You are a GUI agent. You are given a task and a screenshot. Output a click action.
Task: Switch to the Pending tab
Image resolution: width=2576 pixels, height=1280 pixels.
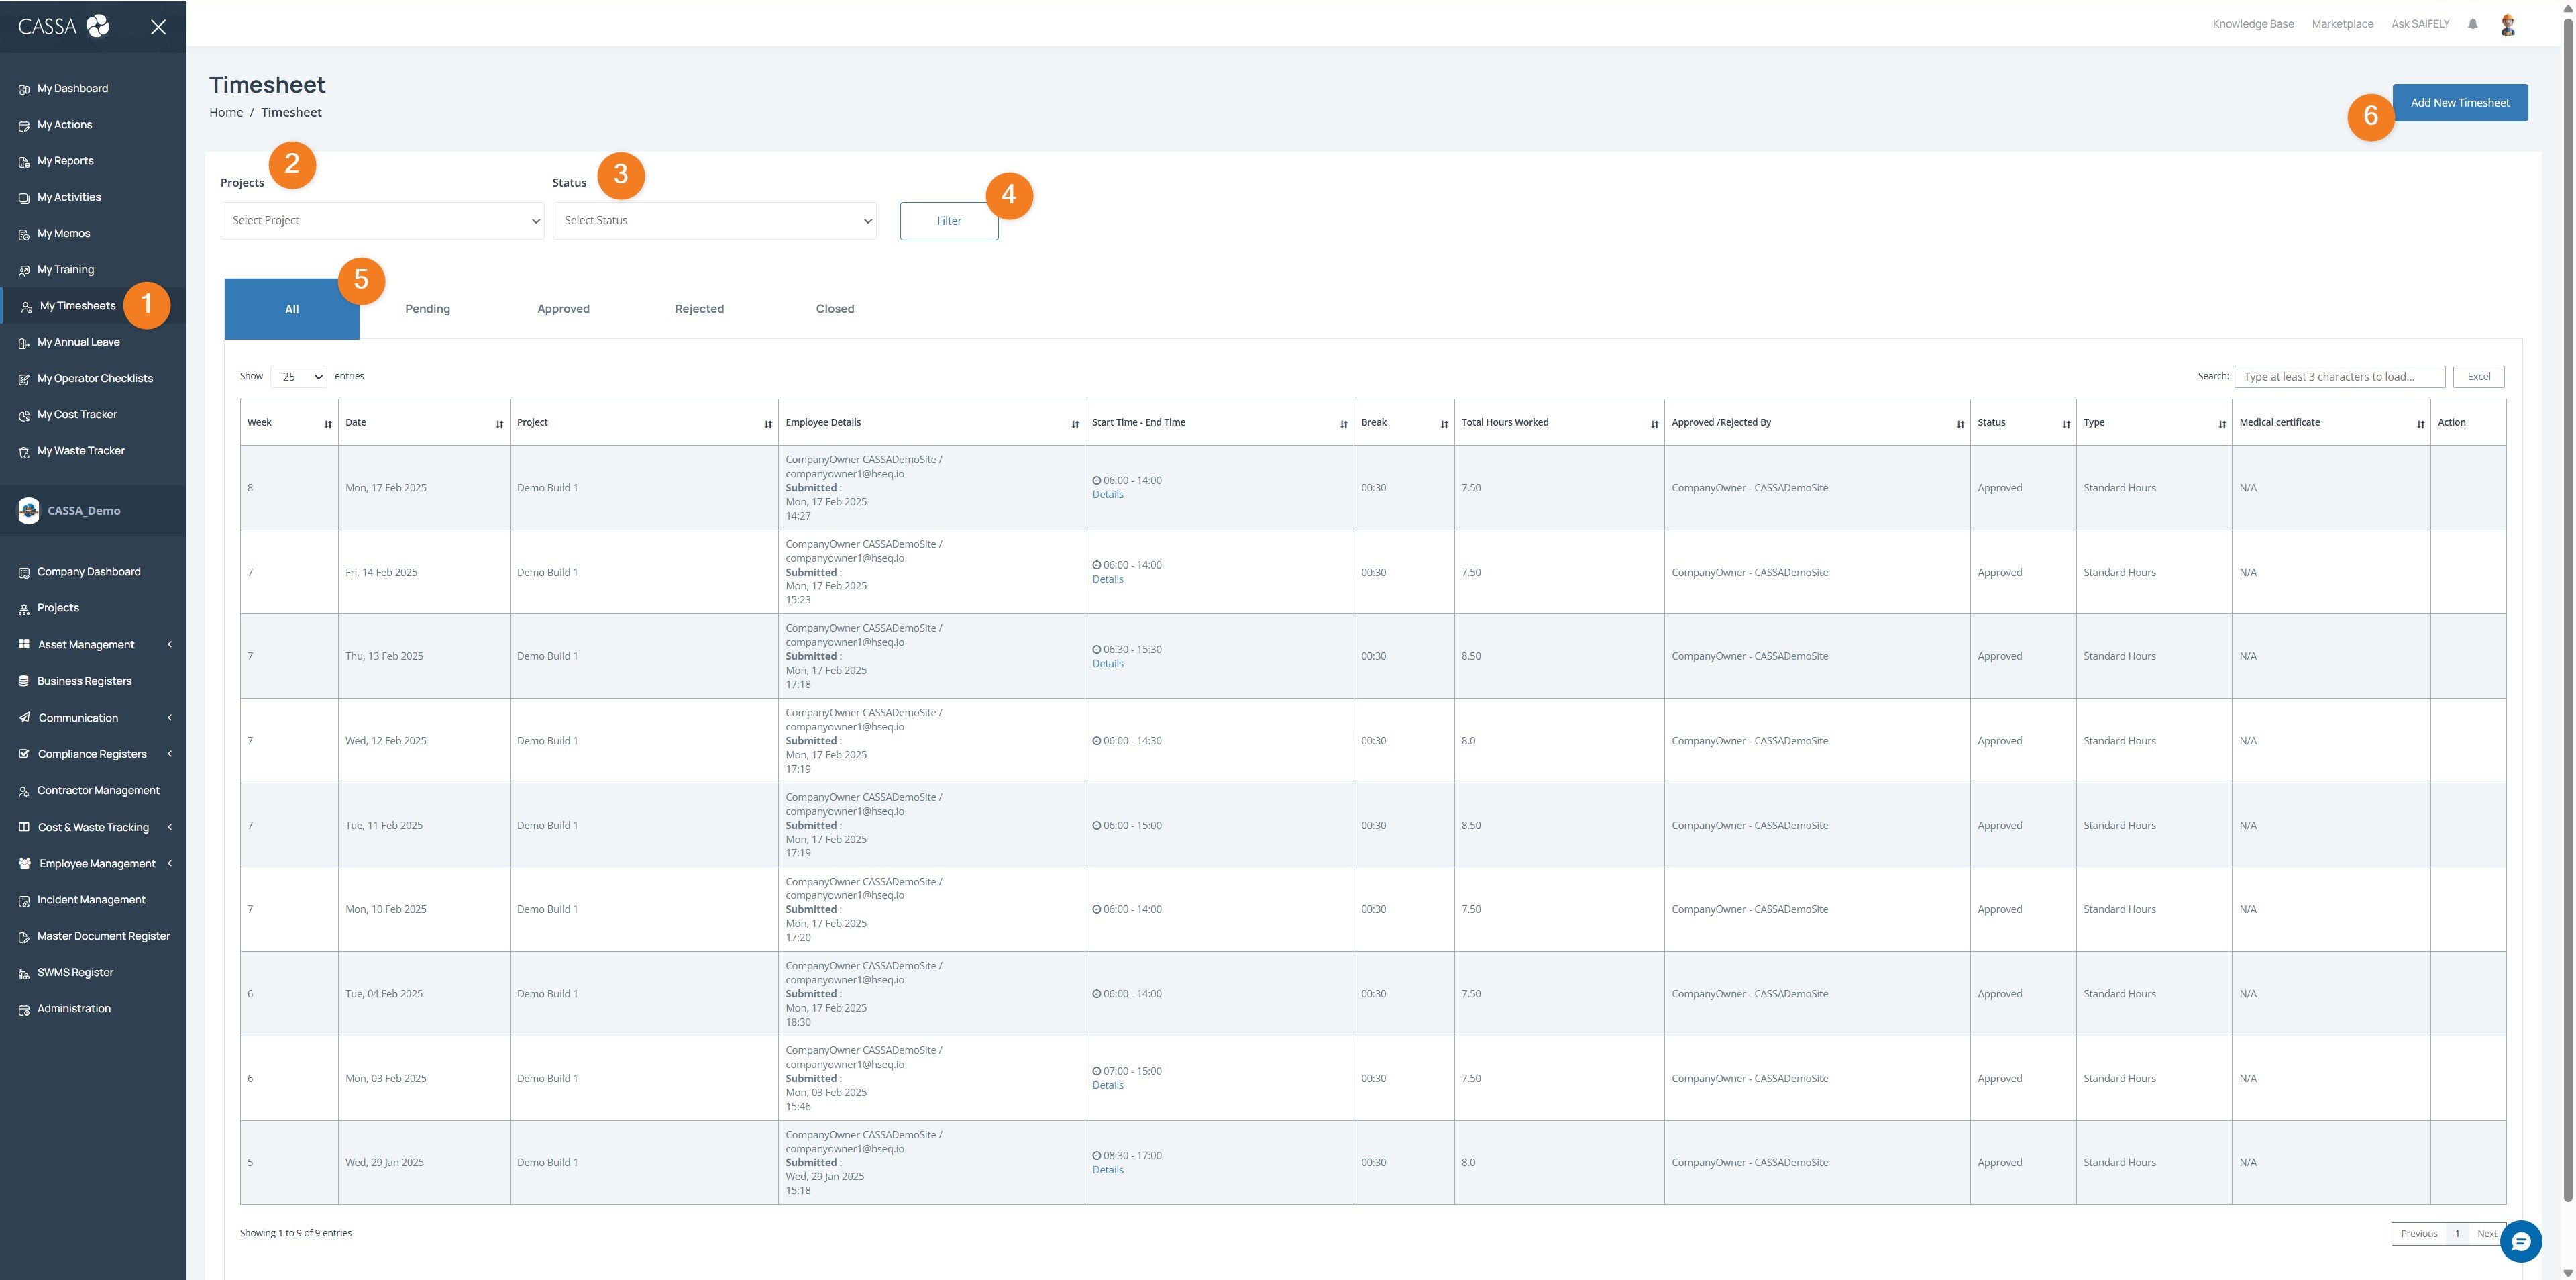pos(427,309)
